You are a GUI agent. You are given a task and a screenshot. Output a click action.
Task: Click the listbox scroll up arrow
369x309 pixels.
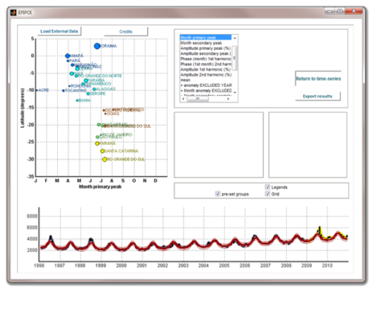[235, 38]
